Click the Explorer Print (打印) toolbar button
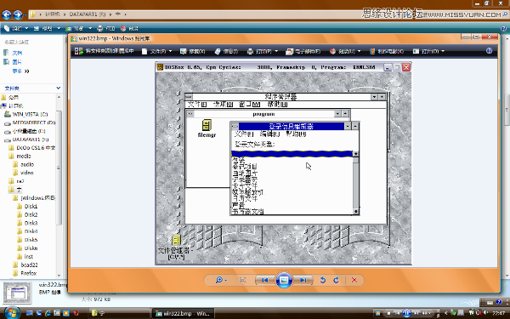 pyautogui.click(x=106, y=29)
